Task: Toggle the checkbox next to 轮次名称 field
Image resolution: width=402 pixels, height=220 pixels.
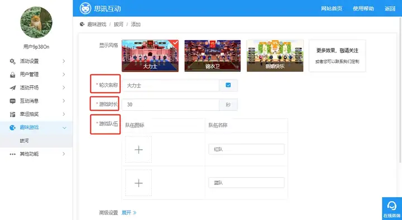Action: [x=228, y=85]
